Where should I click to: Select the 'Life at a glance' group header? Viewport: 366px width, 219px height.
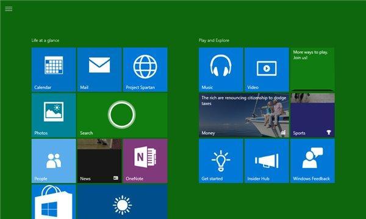(x=46, y=40)
